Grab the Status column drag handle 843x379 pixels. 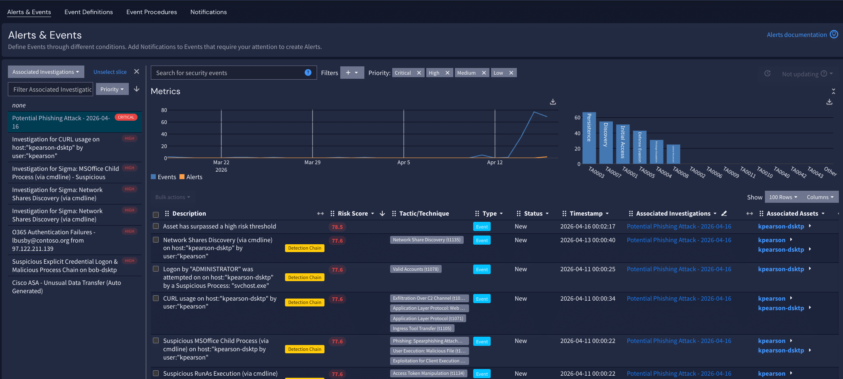click(519, 214)
